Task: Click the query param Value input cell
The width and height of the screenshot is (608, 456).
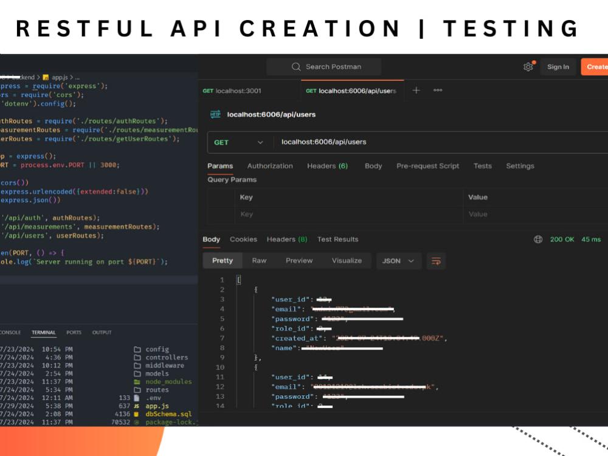Action: click(x=536, y=214)
